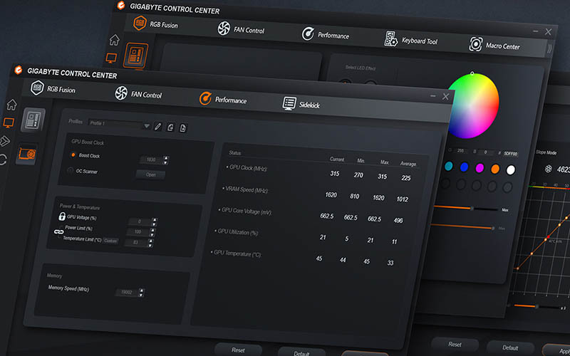Increase the Boost Clock value with the up arrow
This screenshot has height=356, width=570.
(x=166, y=158)
